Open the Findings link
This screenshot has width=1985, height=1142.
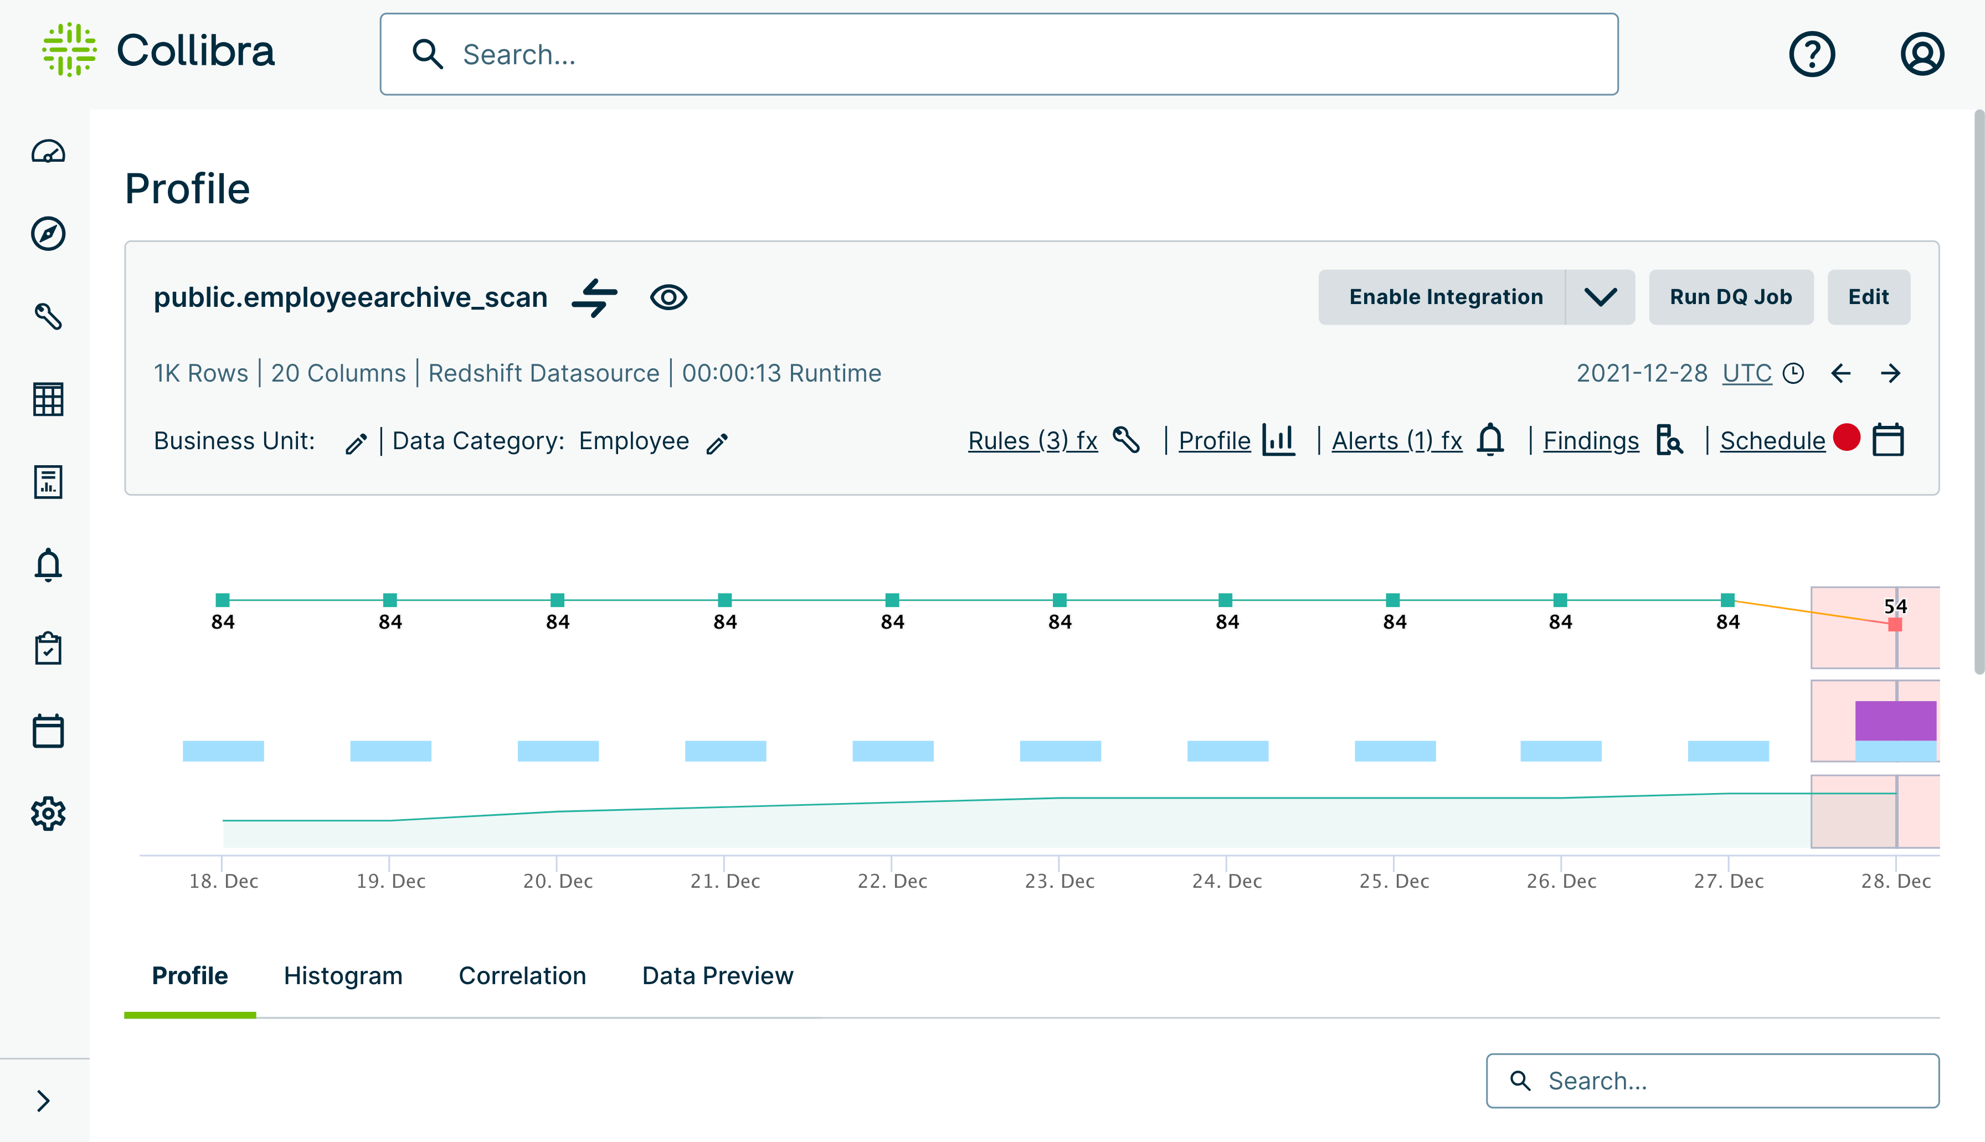coord(1591,441)
